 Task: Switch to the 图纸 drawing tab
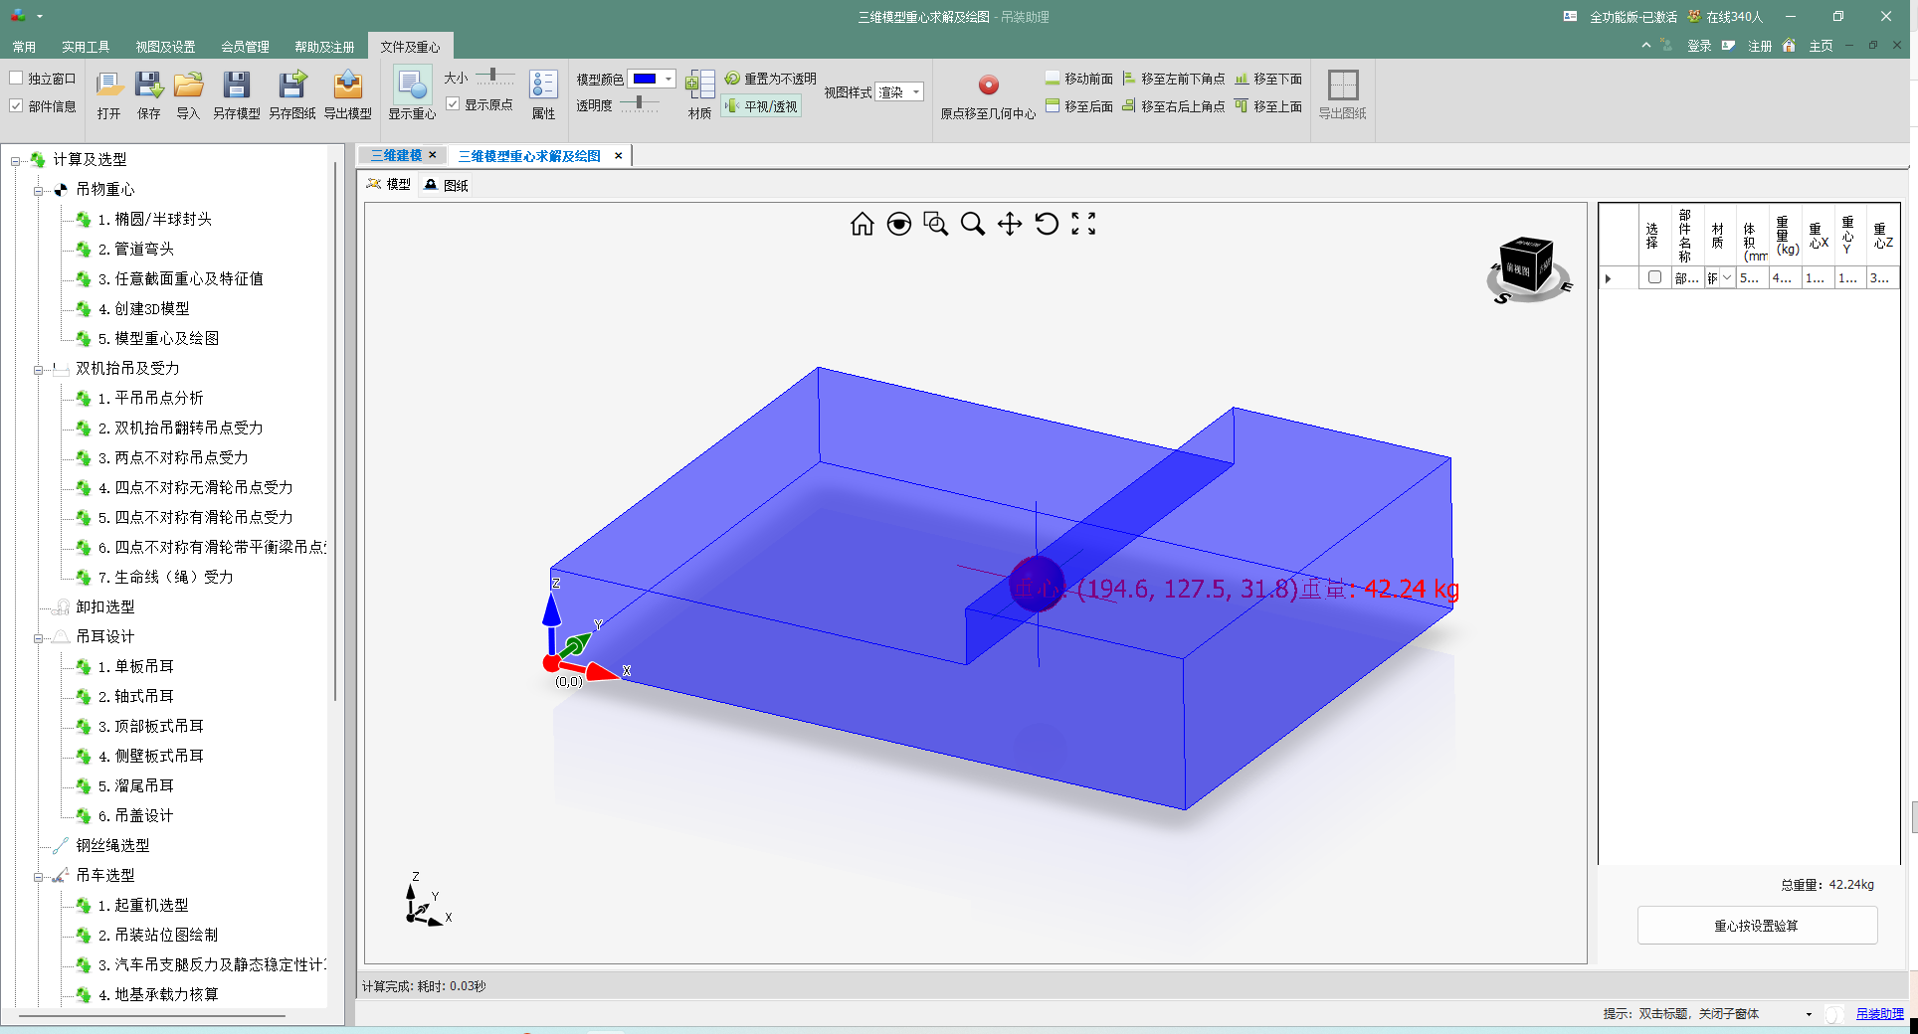tap(447, 185)
